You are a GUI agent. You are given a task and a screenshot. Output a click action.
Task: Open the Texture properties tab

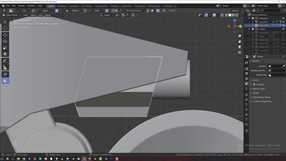[247, 131]
